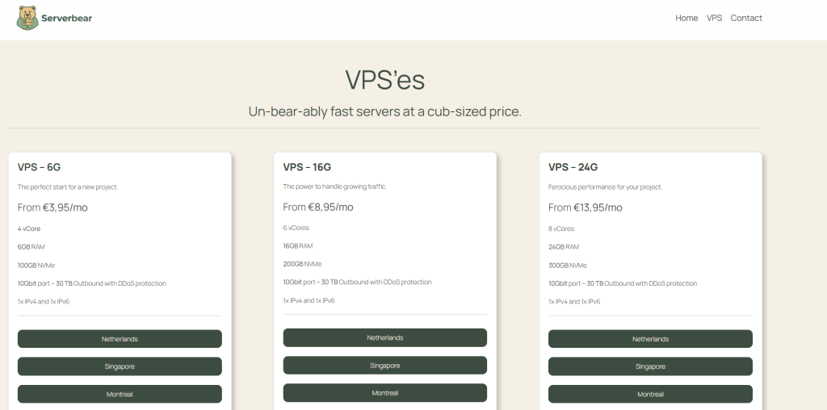Image resolution: width=827 pixels, height=410 pixels.
Task: Click the Serverbear bear logo icon
Action: point(27,18)
